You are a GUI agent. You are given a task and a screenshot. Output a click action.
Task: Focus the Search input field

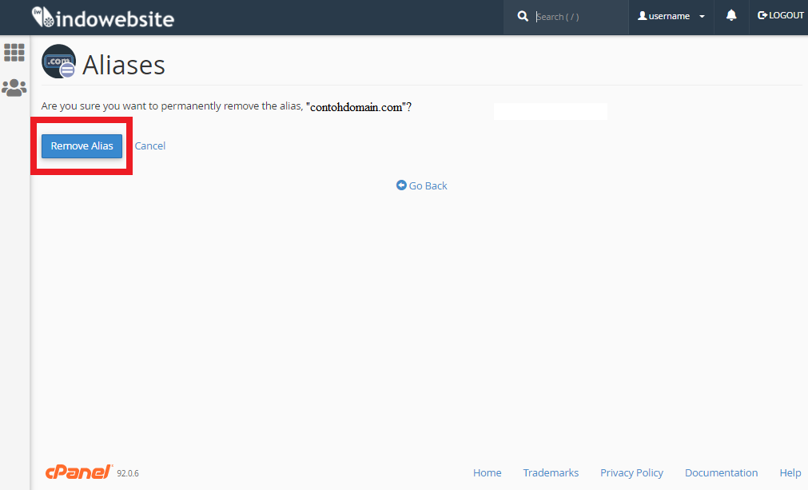(x=575, y=17)
